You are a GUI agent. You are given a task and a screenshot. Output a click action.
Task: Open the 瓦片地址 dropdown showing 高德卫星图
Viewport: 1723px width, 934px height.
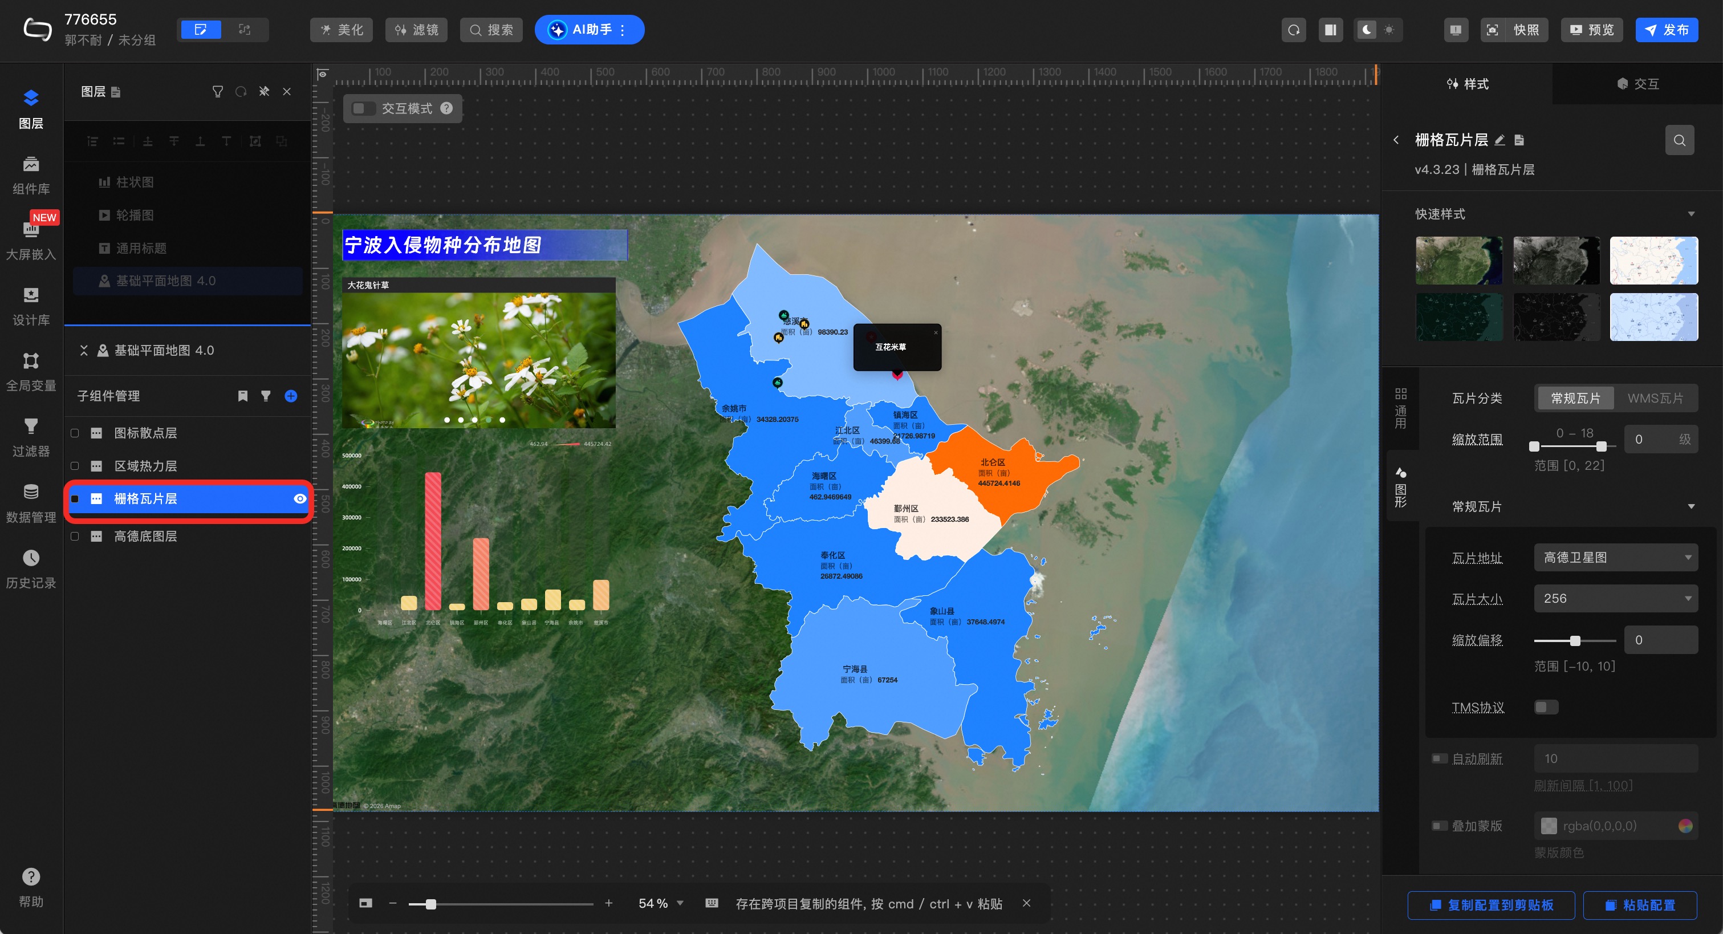coord(1615,557)
